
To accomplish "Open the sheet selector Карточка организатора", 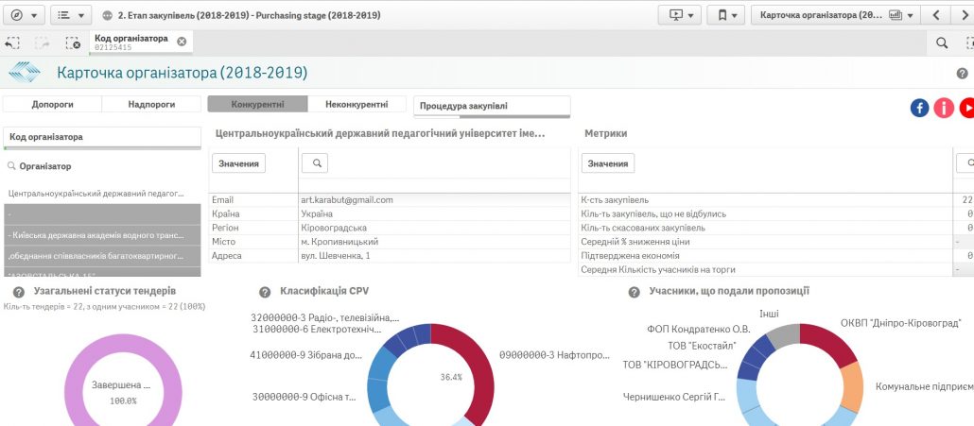I will coord(836,15).
